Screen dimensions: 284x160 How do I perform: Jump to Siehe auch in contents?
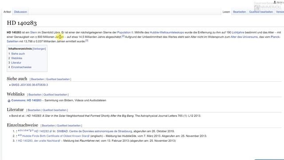click(x=18, y=54)
